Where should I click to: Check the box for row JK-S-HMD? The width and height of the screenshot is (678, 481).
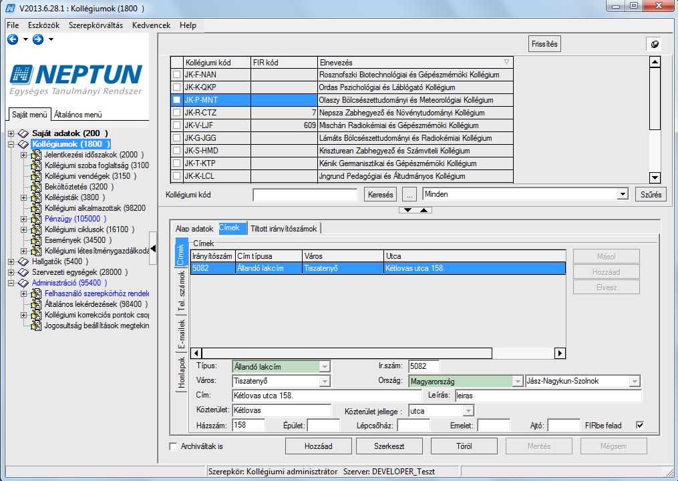176,151
